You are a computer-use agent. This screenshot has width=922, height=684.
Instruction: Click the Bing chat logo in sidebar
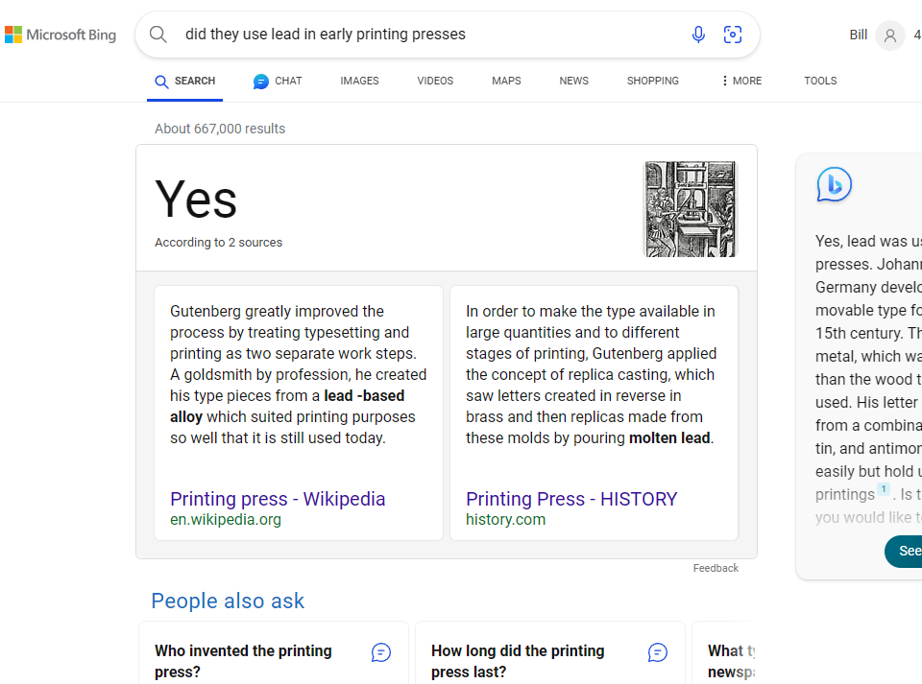834,184
